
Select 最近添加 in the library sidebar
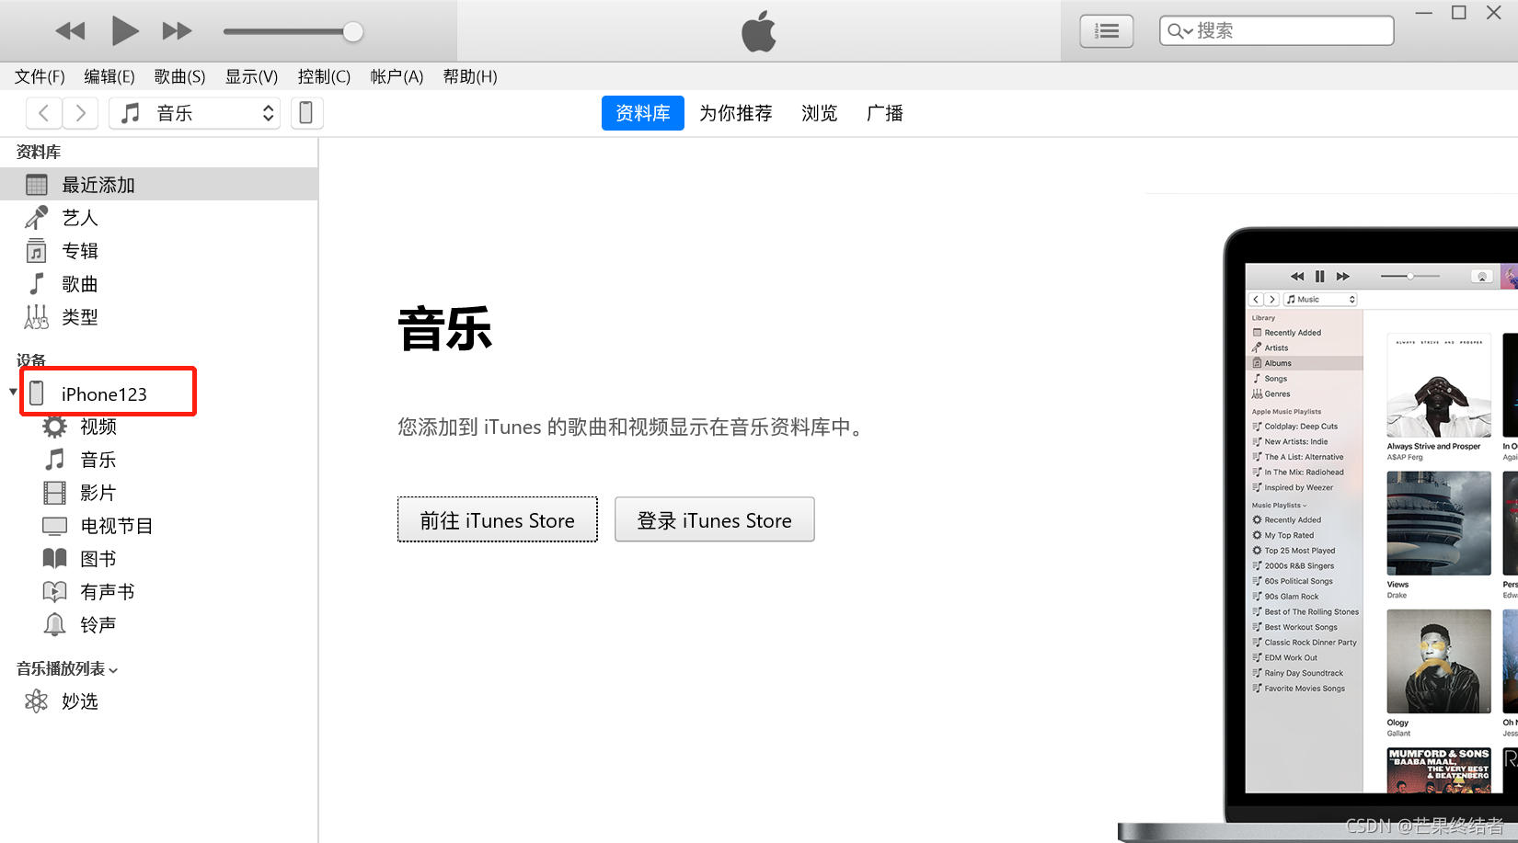159,185
